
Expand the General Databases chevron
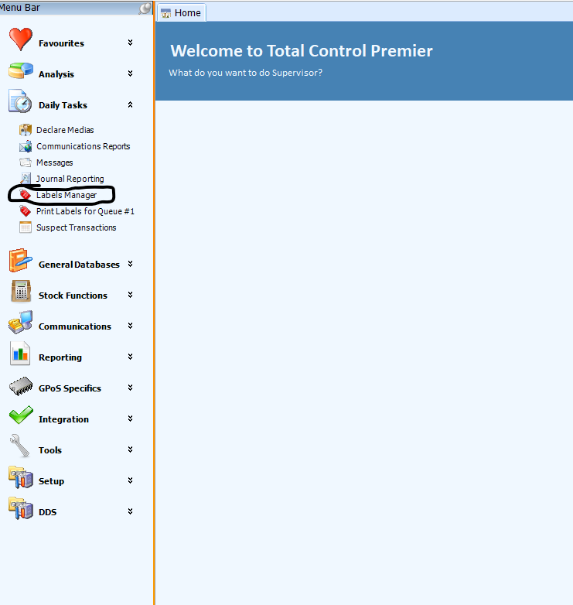click(x=131, y=264)
